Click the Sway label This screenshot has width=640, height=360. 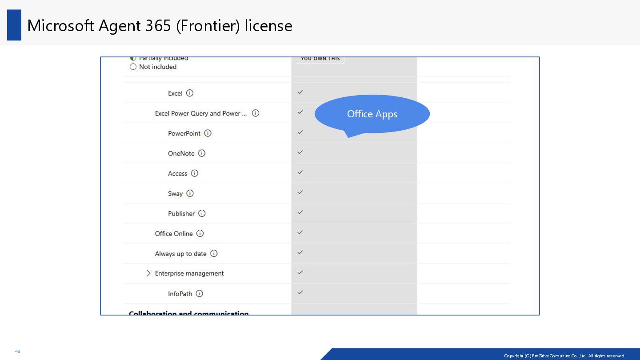pyautogui.click(x=175, y=194)
